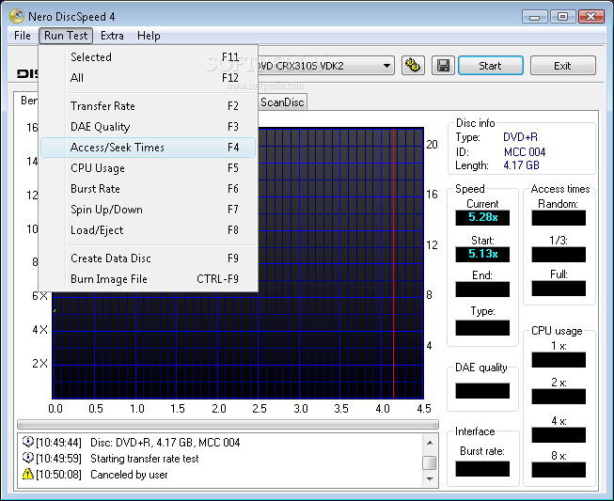Click the Exit button
This screenshot has height=501, width=614.
pyautogui.click(x=562, y=66)
